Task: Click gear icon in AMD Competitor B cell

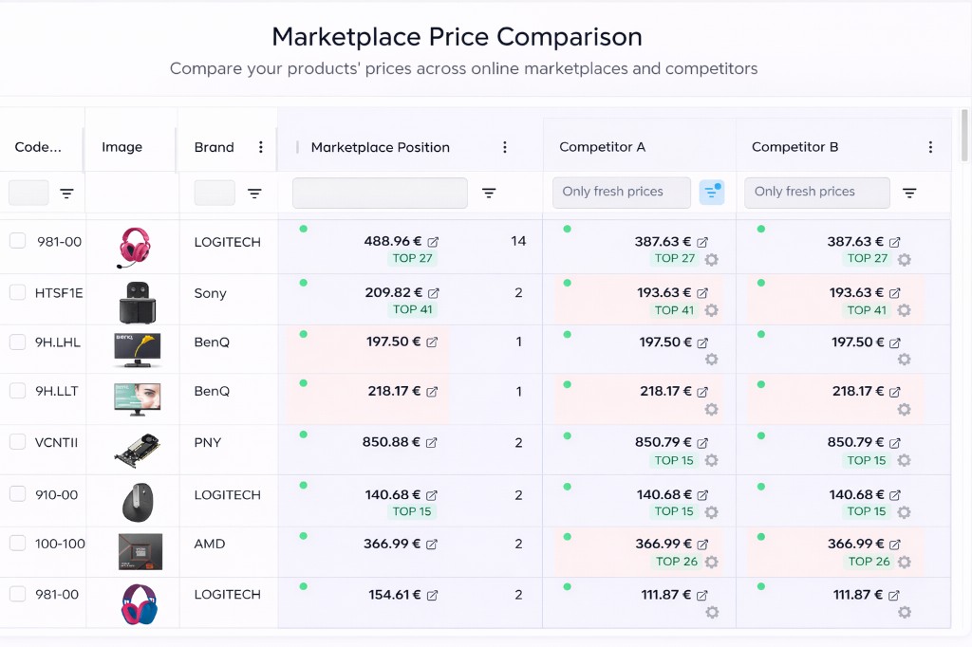Action: click(x=904, y=562)
